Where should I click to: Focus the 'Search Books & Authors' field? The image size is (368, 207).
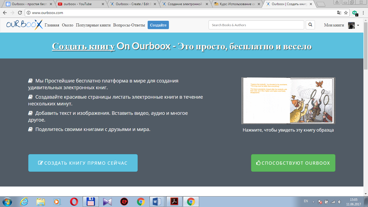[x=256, y=25]
